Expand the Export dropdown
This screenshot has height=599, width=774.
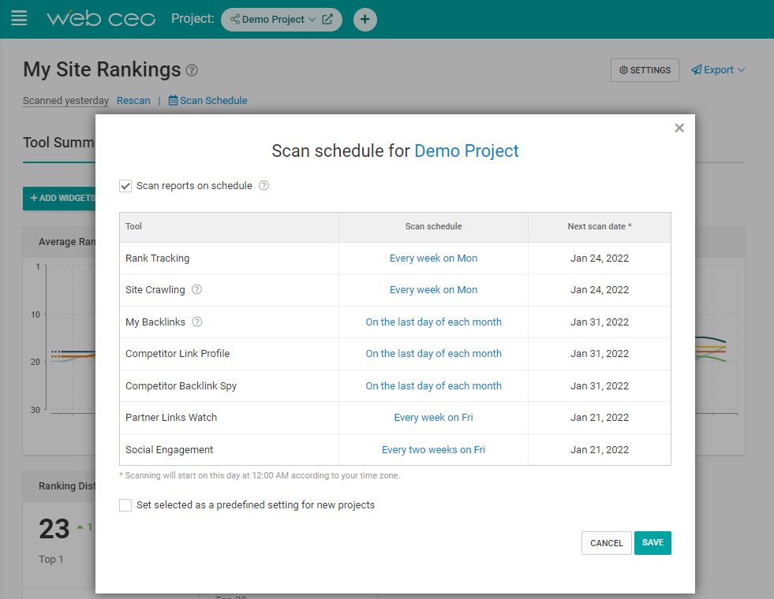coord(740,69)
